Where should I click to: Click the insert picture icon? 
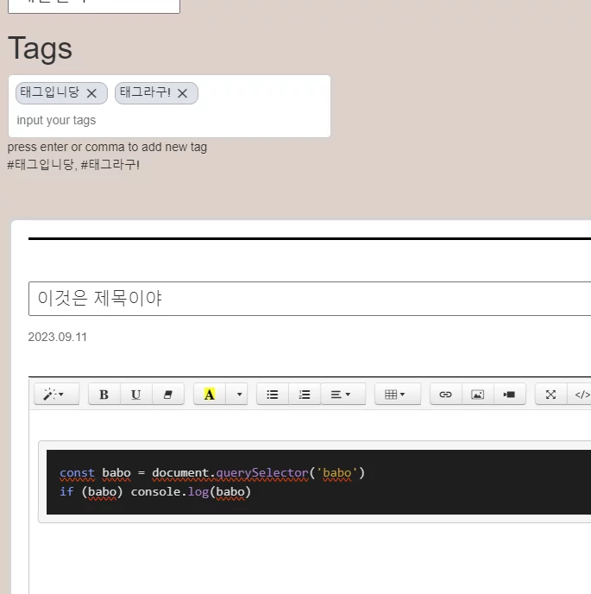coord(477,395)
